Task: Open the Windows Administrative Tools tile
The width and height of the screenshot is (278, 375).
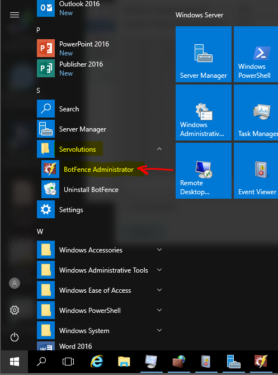Action: (204, 112)
